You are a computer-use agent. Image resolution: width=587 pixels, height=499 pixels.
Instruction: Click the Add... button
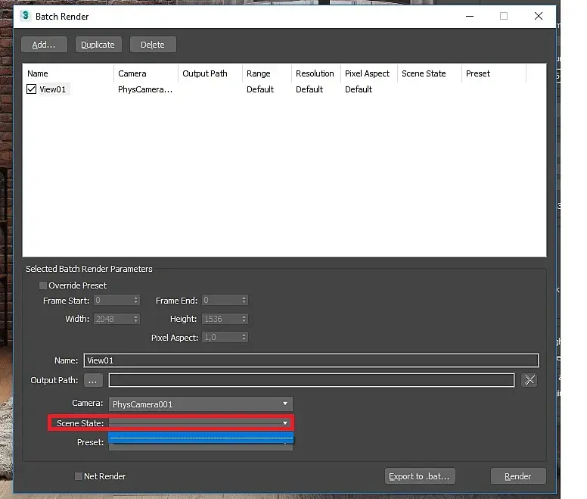pos(44,45)
